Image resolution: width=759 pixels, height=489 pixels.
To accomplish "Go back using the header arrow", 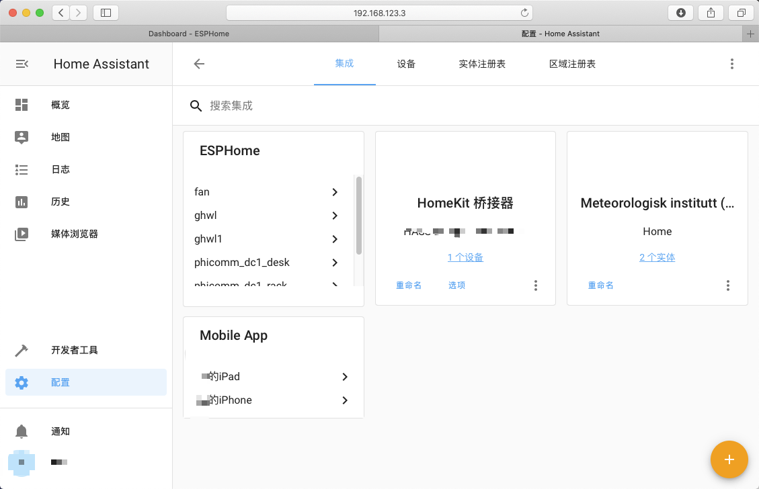I will click(199, 64).
